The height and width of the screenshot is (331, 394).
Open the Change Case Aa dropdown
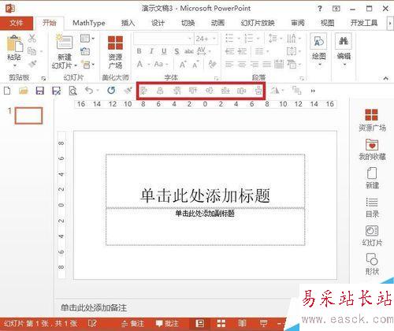point(161,64)
